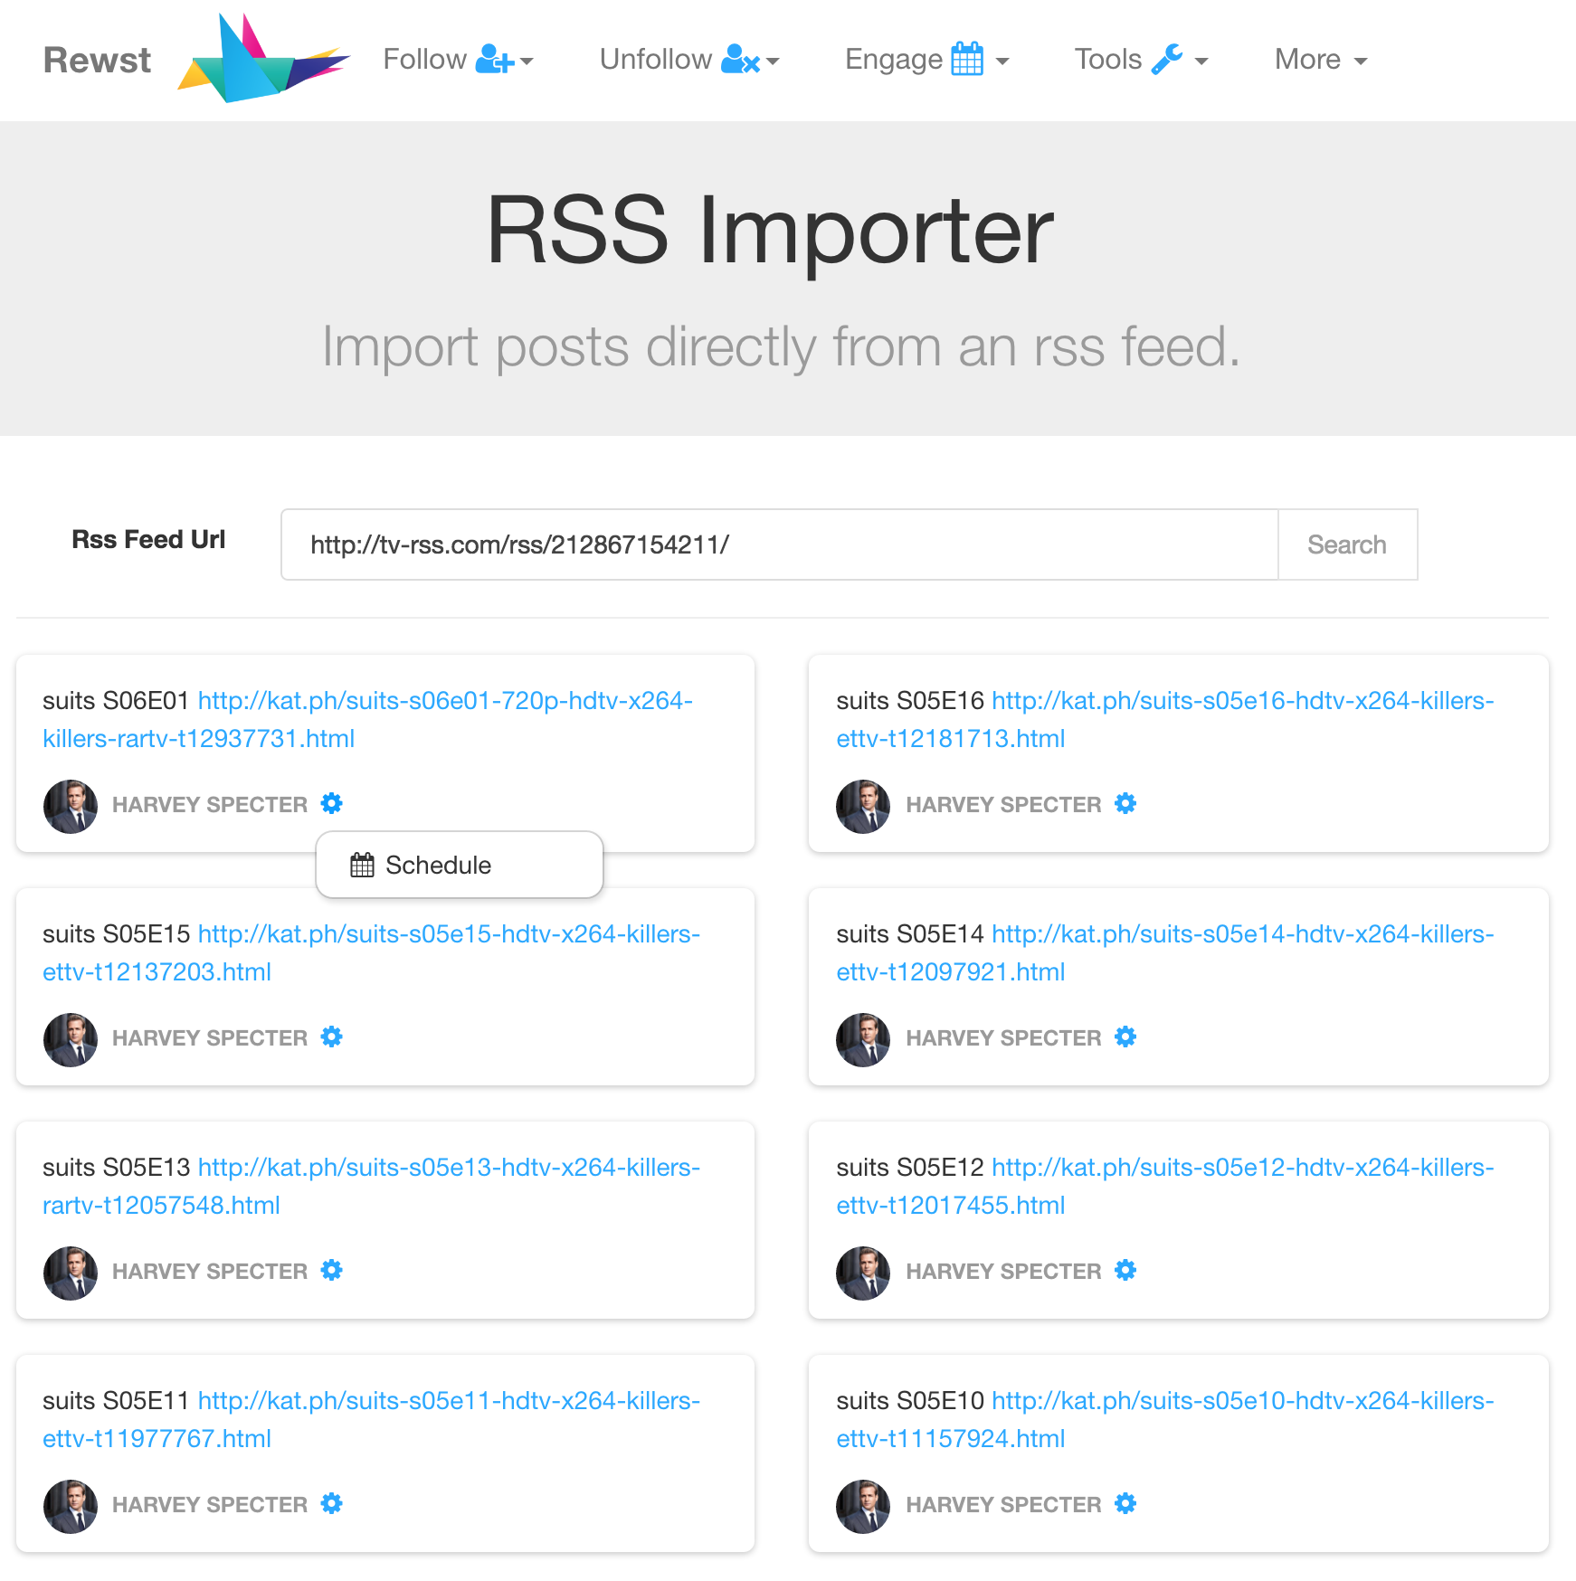
Task: Open the suits S05E14 kat.ph link
Action: [1165, 952]
